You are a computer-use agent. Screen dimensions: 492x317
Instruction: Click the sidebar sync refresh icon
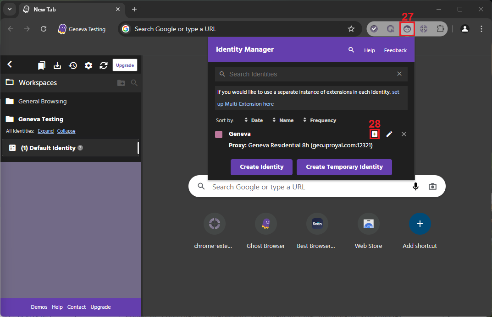point(104,65)
